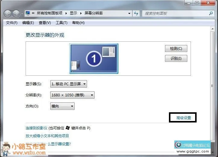Select monitor 1 thumbnail in preview

coord(94,59)
